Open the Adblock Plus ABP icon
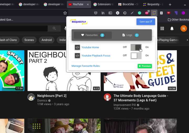The width and height of the screenshot is (189, 133). click(147, 13)
